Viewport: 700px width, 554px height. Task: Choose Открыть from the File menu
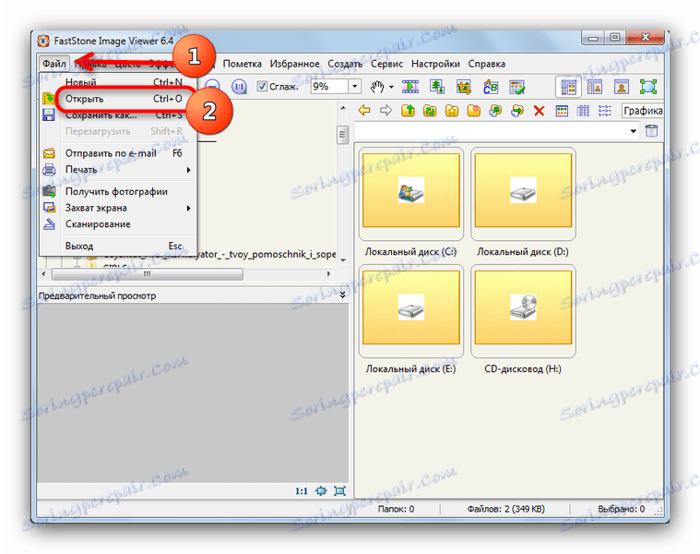click(x=124, y=99)
